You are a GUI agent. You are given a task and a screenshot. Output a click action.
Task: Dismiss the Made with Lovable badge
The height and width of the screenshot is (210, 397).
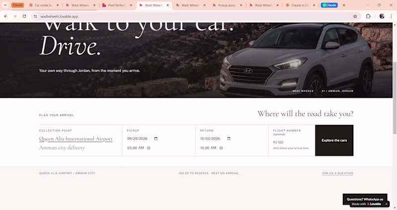[x=387, y=204]
